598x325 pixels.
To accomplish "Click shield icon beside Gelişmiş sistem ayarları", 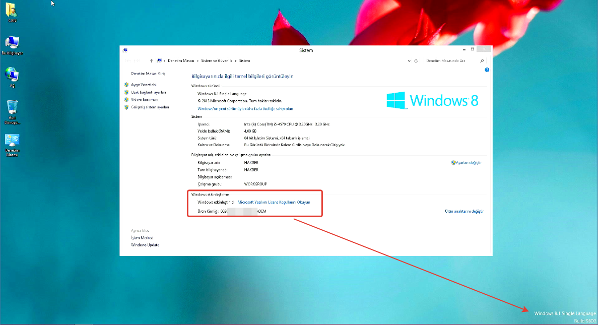I will [x=126, y=107].
